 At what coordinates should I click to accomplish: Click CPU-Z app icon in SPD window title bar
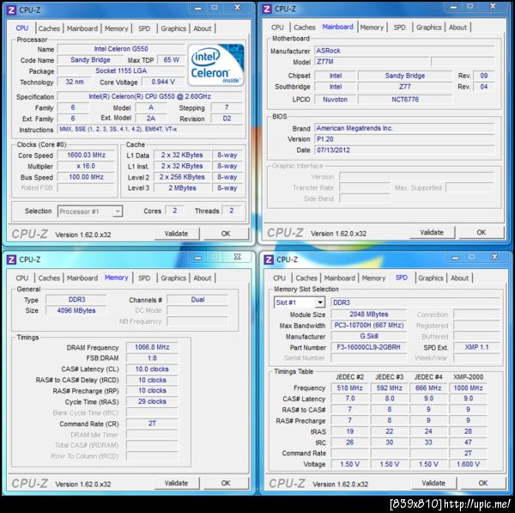click(x=269, y=260)
